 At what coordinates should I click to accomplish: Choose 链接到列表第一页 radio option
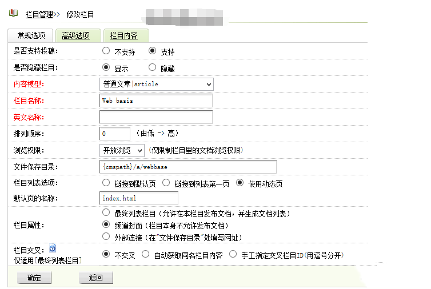click(166, 183)
